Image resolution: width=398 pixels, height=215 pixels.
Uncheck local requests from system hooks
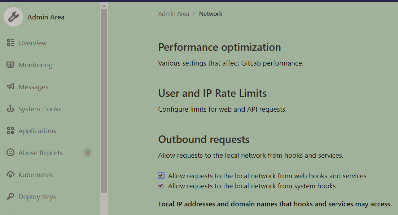tap(161, 186)
